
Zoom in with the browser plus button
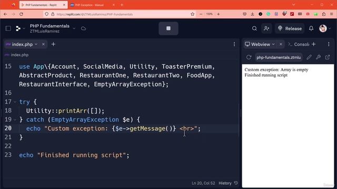pyautogui.click(x=219, y=14)
